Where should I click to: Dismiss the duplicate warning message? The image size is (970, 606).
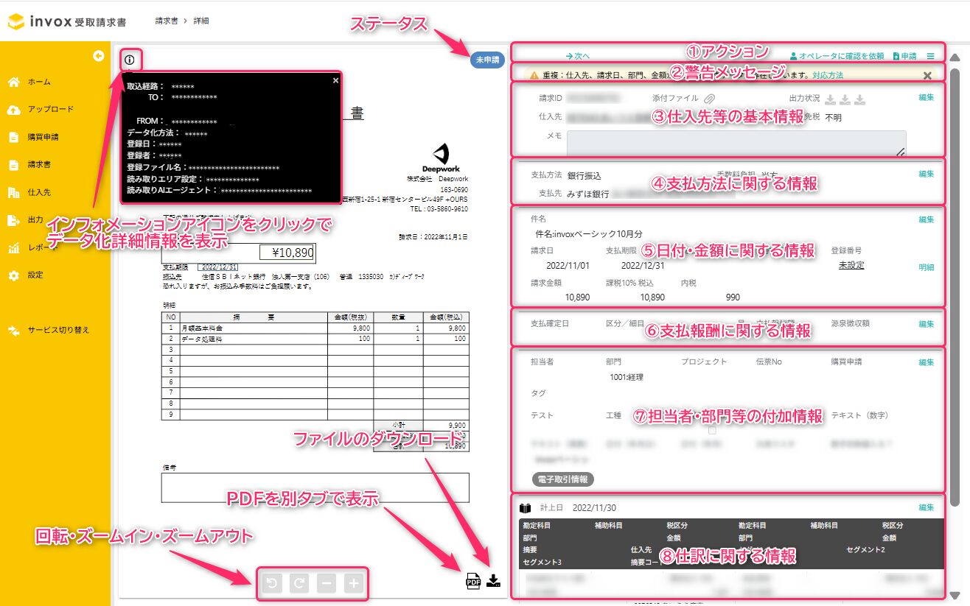click(x=927, y=75)
